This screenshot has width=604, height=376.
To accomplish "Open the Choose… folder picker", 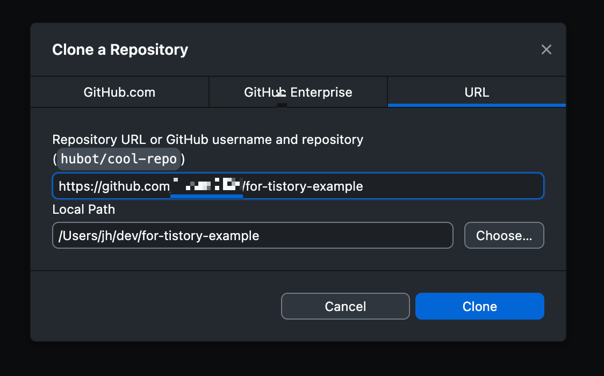I will pyautogui.click(x=504, y=235).
